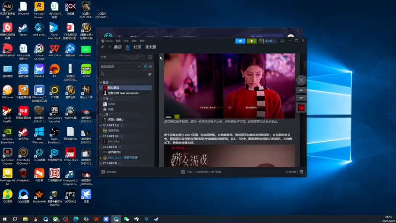Collapse the 最近 category
The height and width of the screenshot is (223, 396).
[x=101, y=82]
